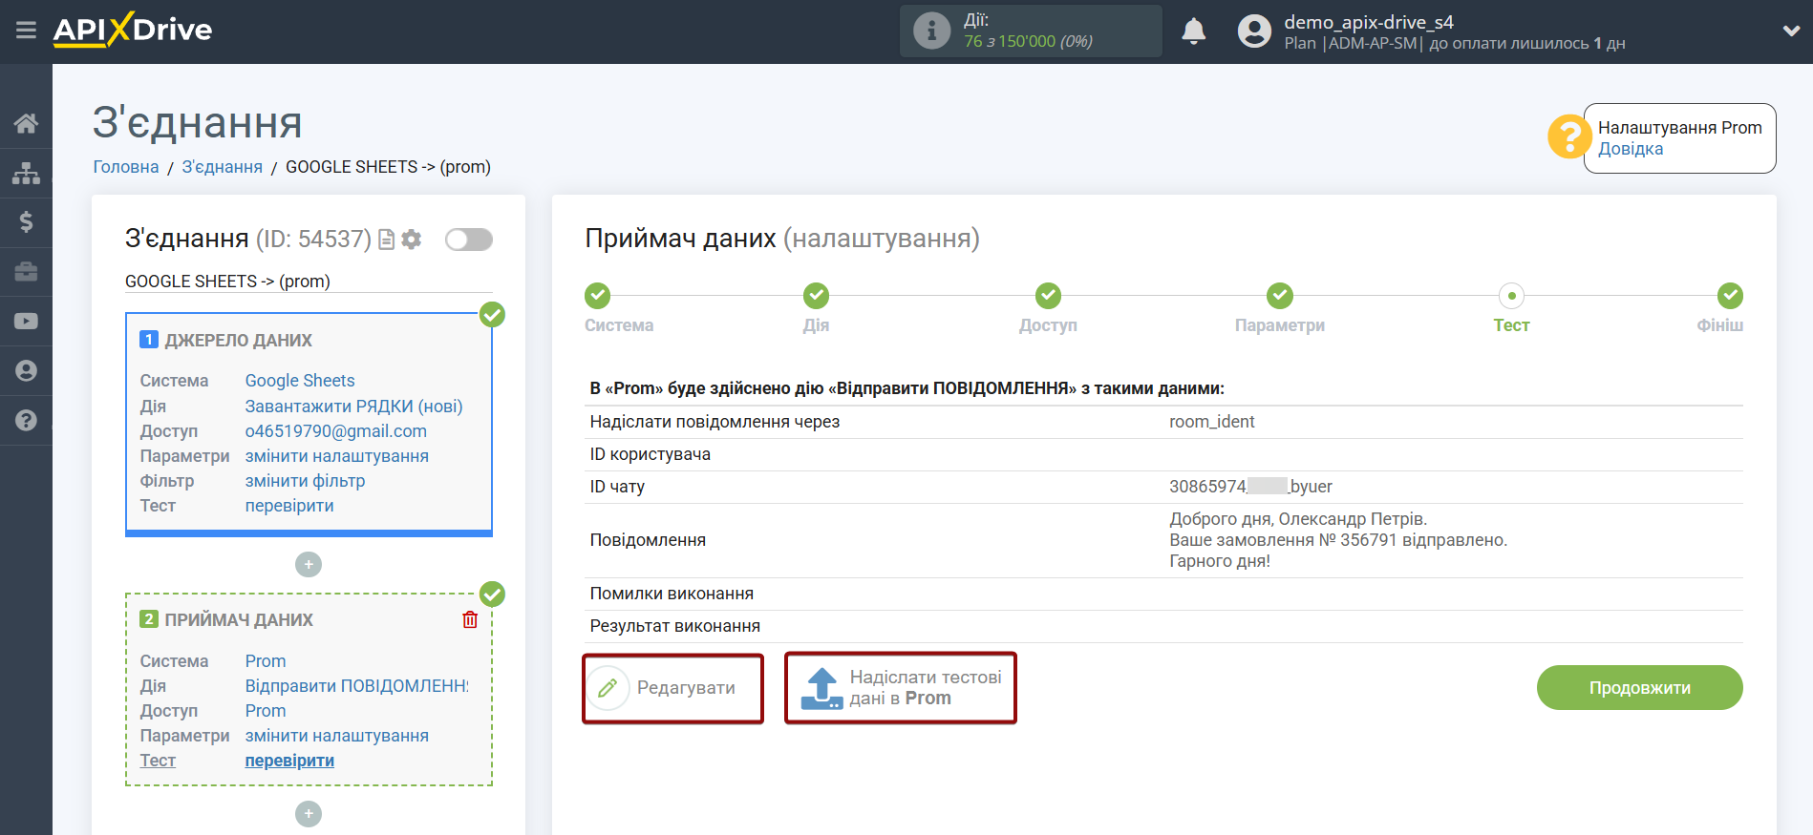
Task: Click the actions info icon
Action: [x=931, y=31]
